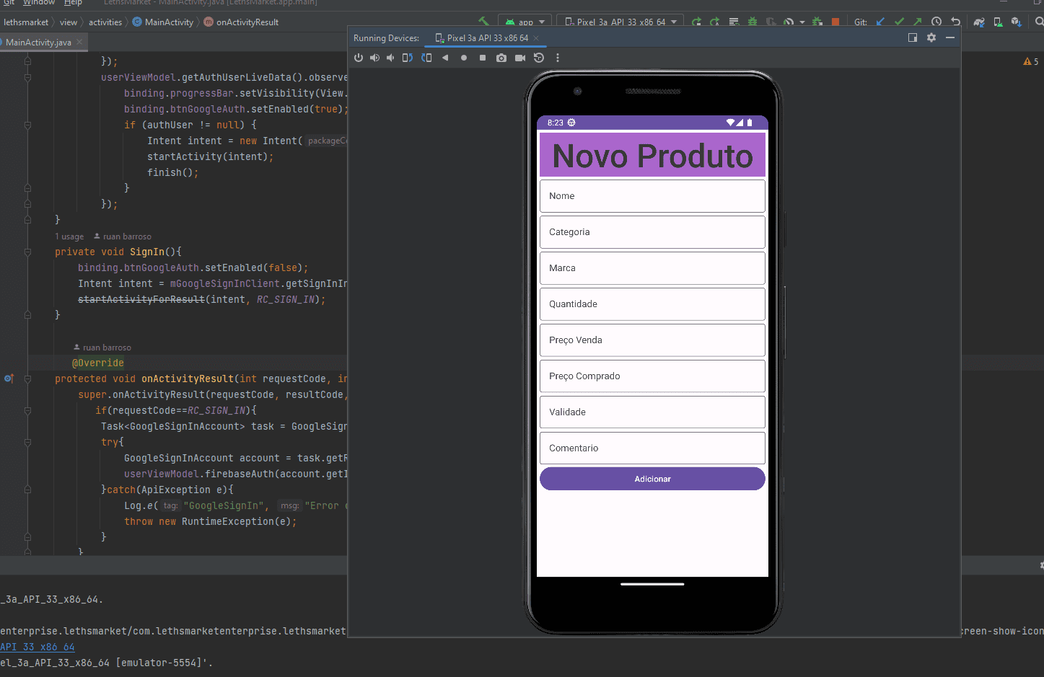Open the app run configuration dropdown
This screenshot has width=1044, height=677.
[525, 22]
